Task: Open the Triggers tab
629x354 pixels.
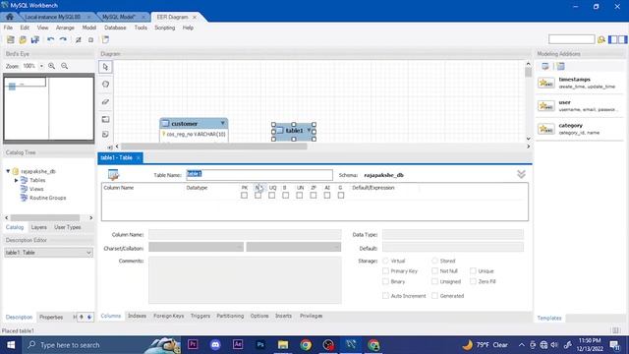Action: 200,317
